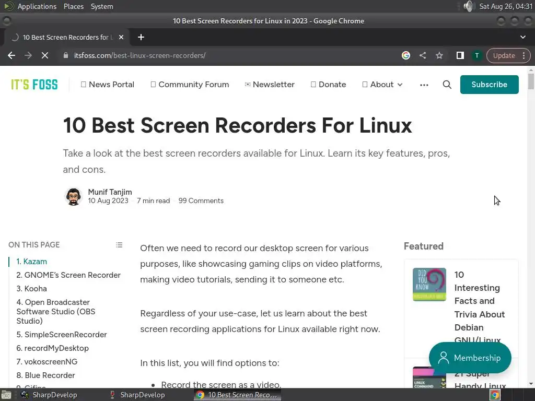Open the Applications menu

(x=37, y=6)
